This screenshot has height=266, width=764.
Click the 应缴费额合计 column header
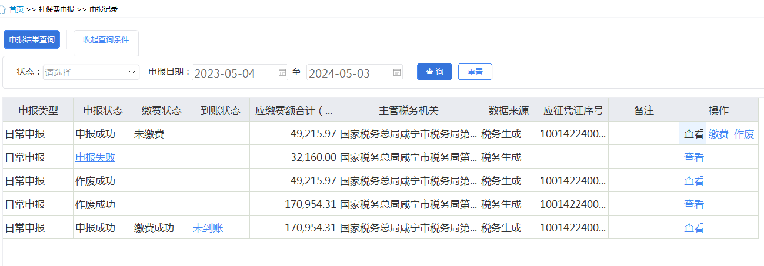[293, 110]
